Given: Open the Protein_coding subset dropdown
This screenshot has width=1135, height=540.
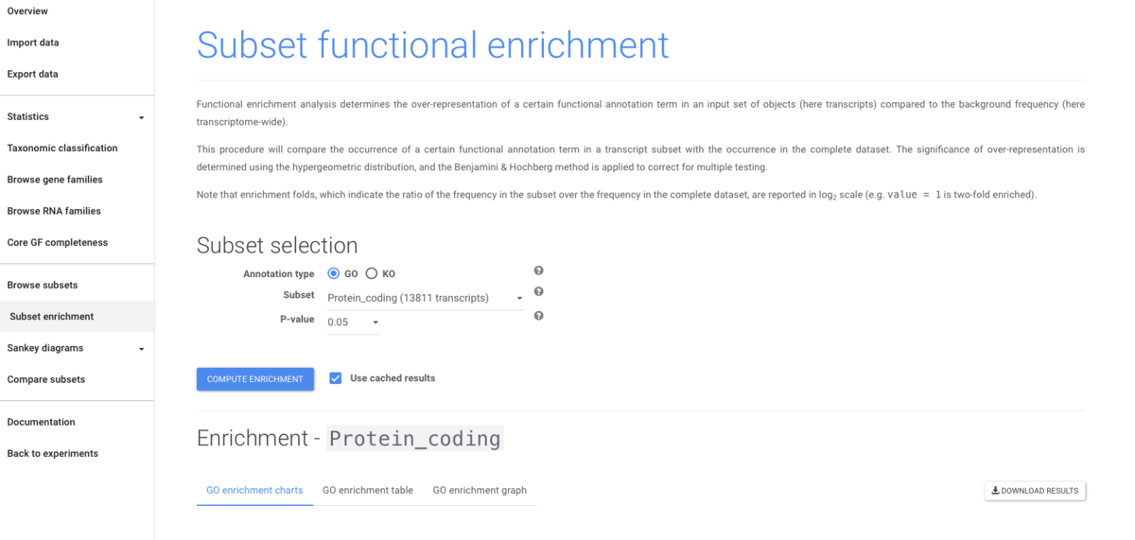Looking at the screenshot, I should tap(426, 298).
